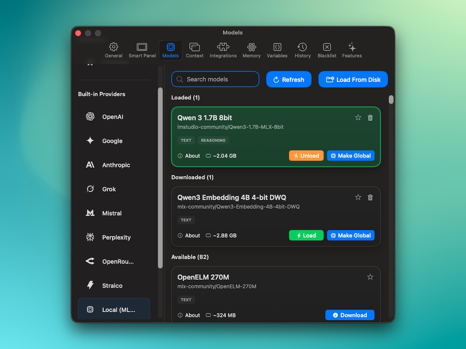Delete the Qwen3 Embedding 4B model
The width and height of the screenshot is (466, 349).
tap(370, 197)
